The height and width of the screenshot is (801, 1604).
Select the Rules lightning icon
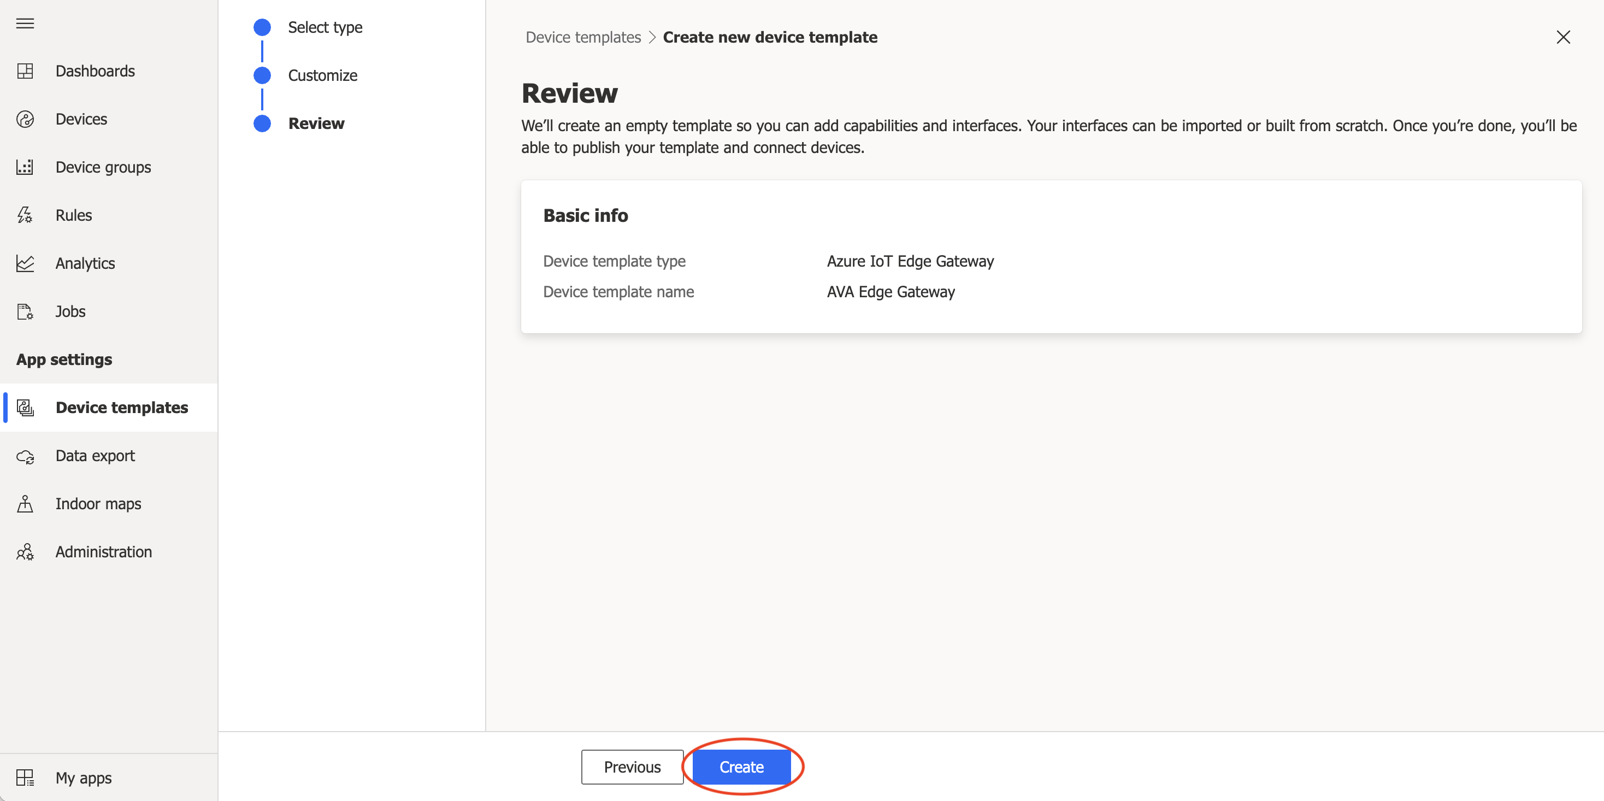25,215
